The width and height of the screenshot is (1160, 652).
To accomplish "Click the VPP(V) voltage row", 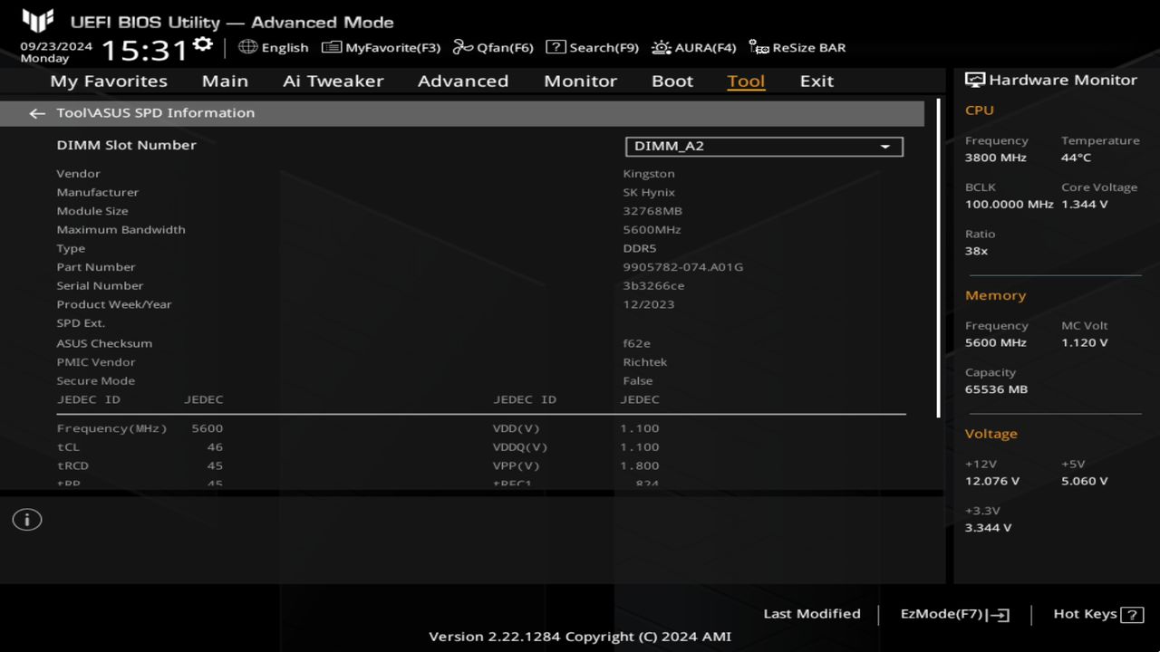I will [576, 466].
